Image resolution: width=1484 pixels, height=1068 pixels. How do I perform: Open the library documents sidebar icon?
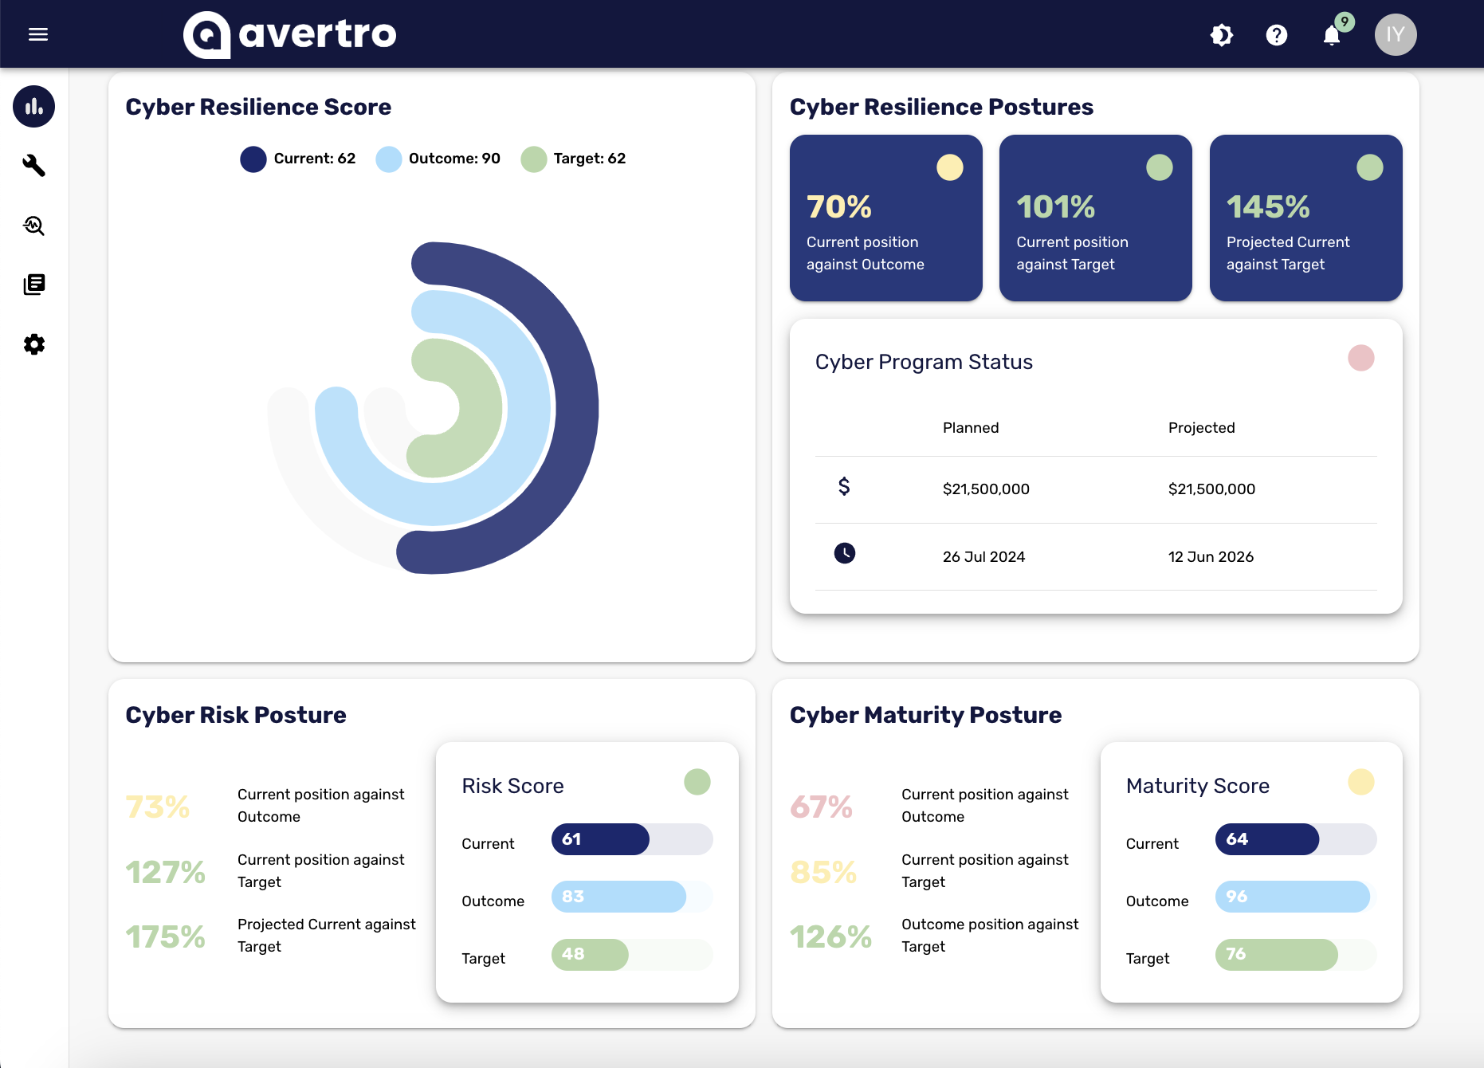point(34,285)
